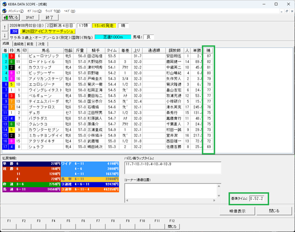Click the globe application icon in title bar

[x=5, y=4]
